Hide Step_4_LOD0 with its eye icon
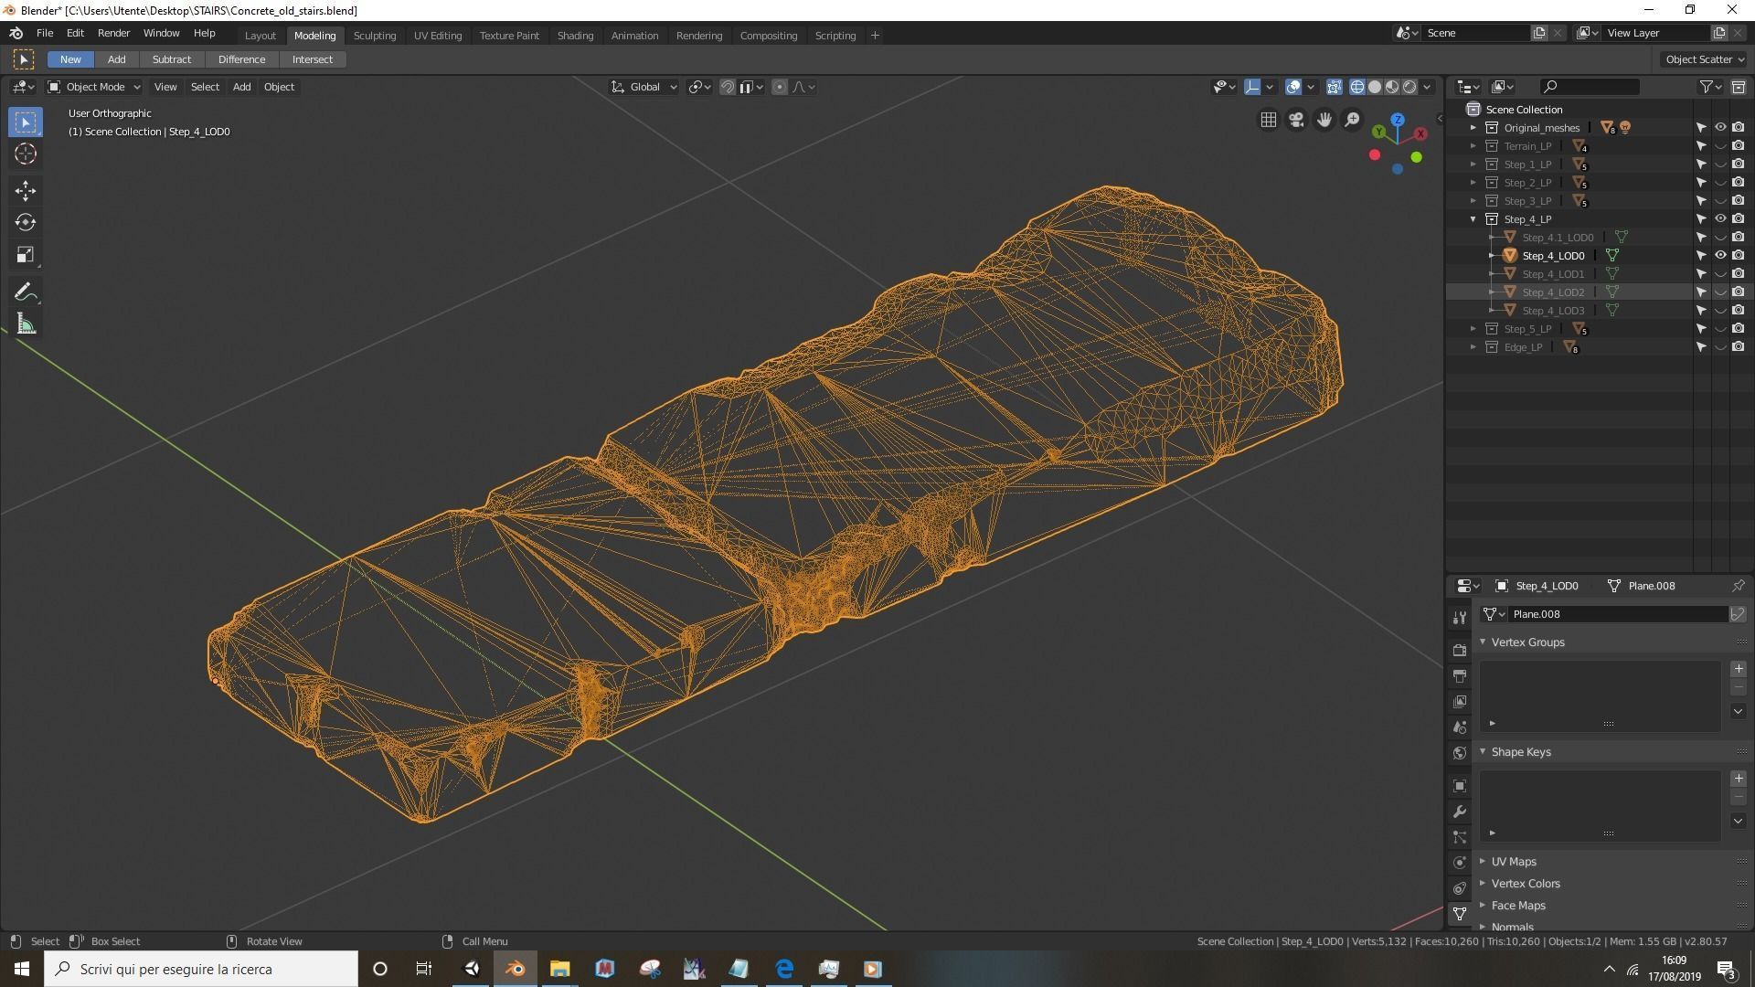This screenshot has height=987, width=1755. (x=1719, y=256)
